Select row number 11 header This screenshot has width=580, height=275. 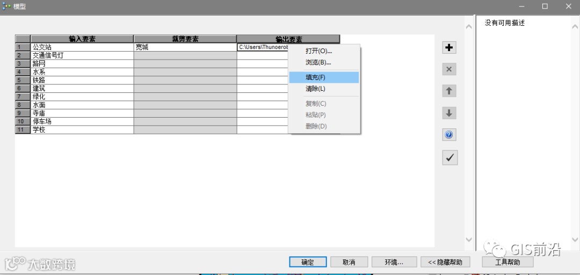coord(23,130)
